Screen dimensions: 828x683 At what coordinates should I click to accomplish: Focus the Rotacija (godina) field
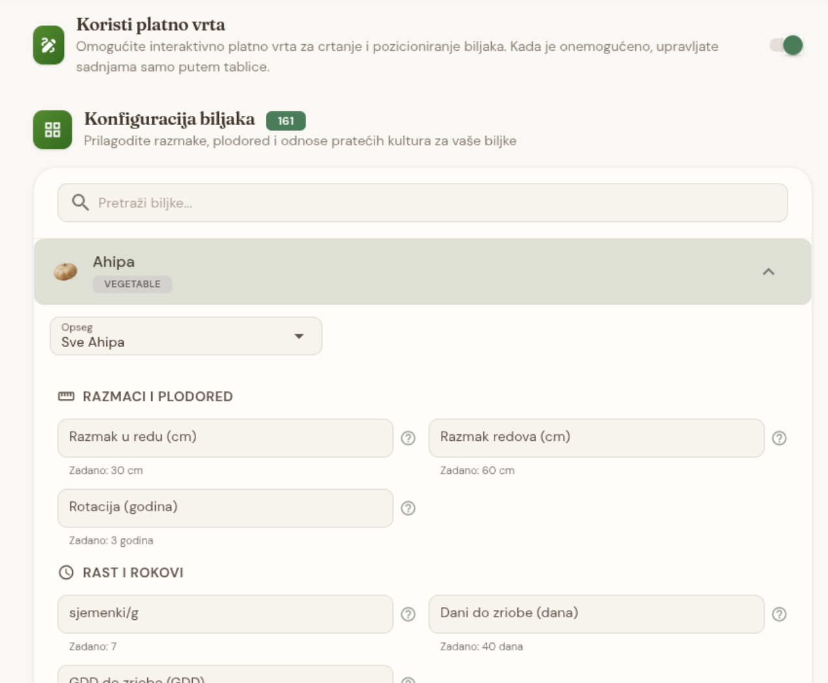coord(225,508)
